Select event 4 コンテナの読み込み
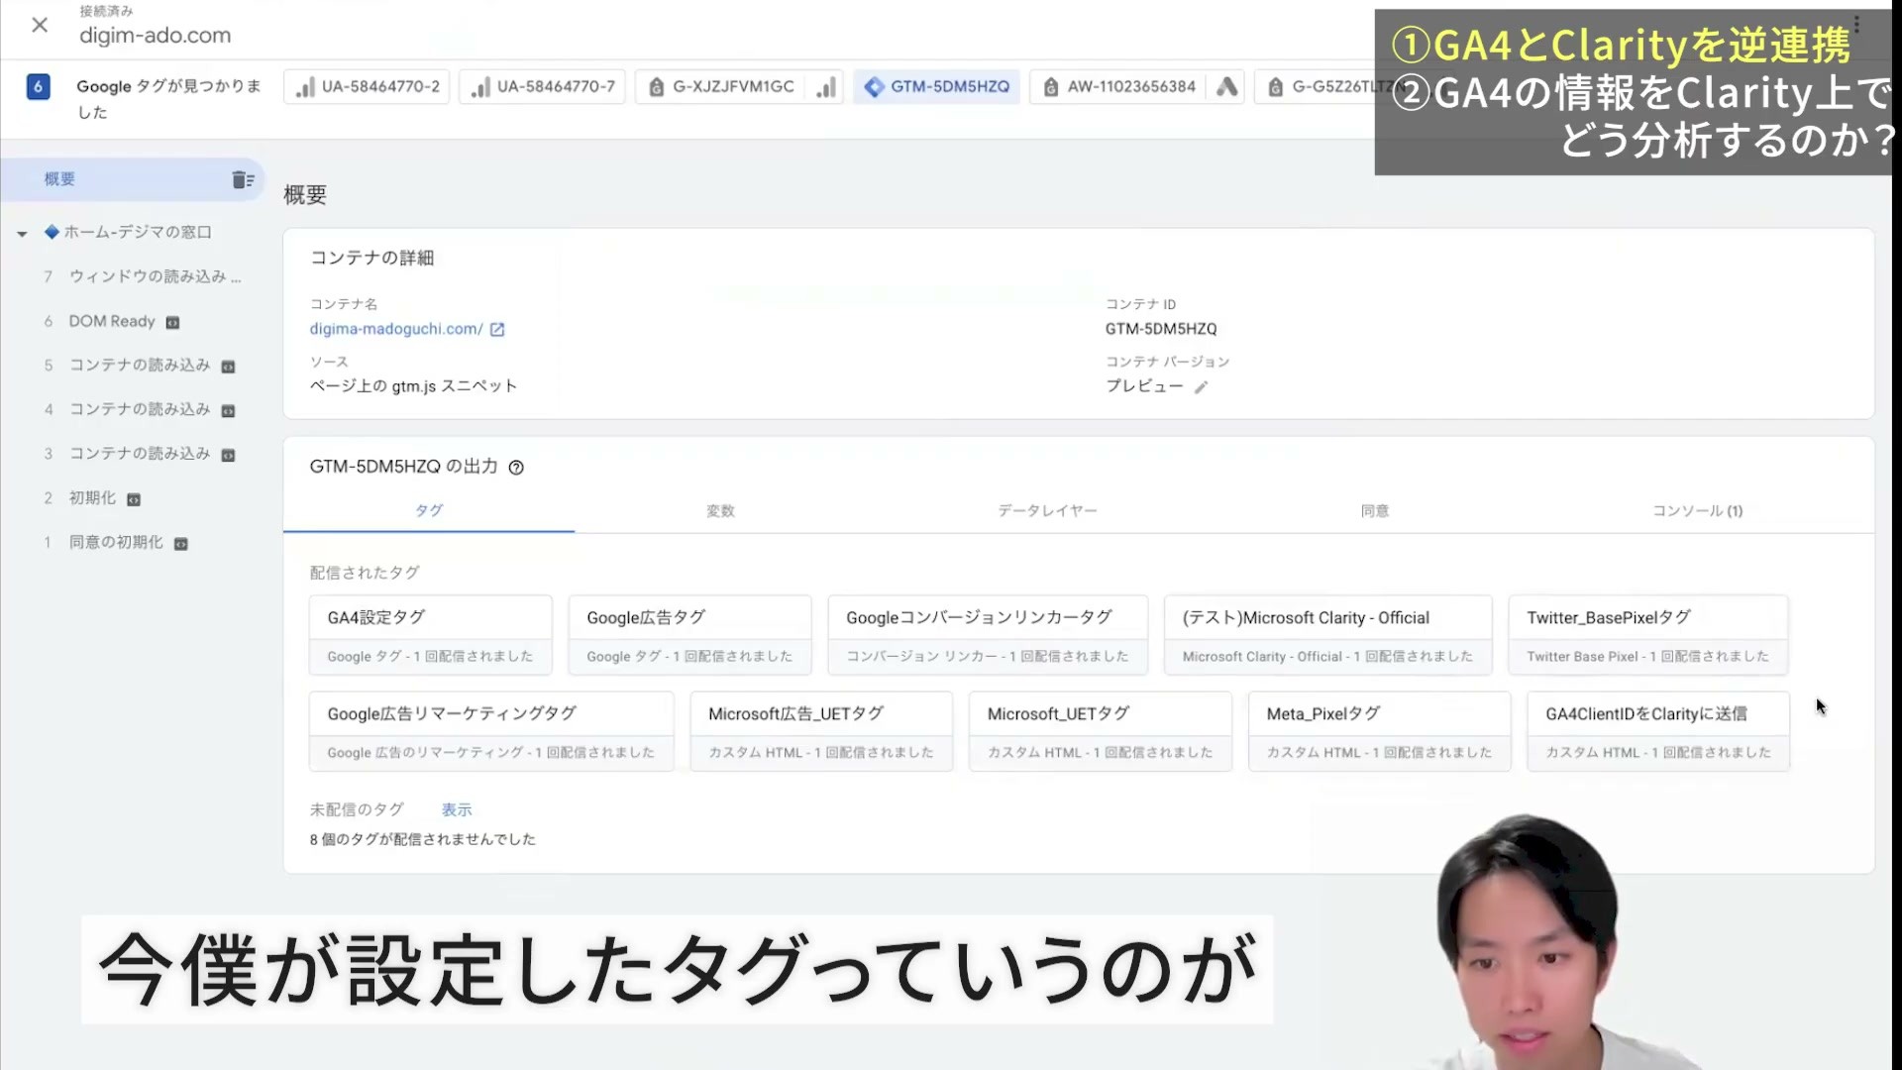 140,409
